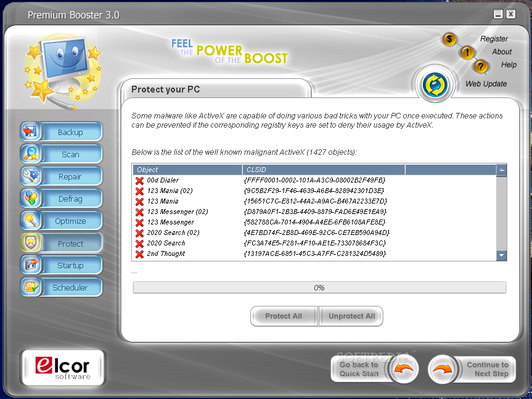Click the Optimize magic wand icon
The image size is (532, 399).
31,221
